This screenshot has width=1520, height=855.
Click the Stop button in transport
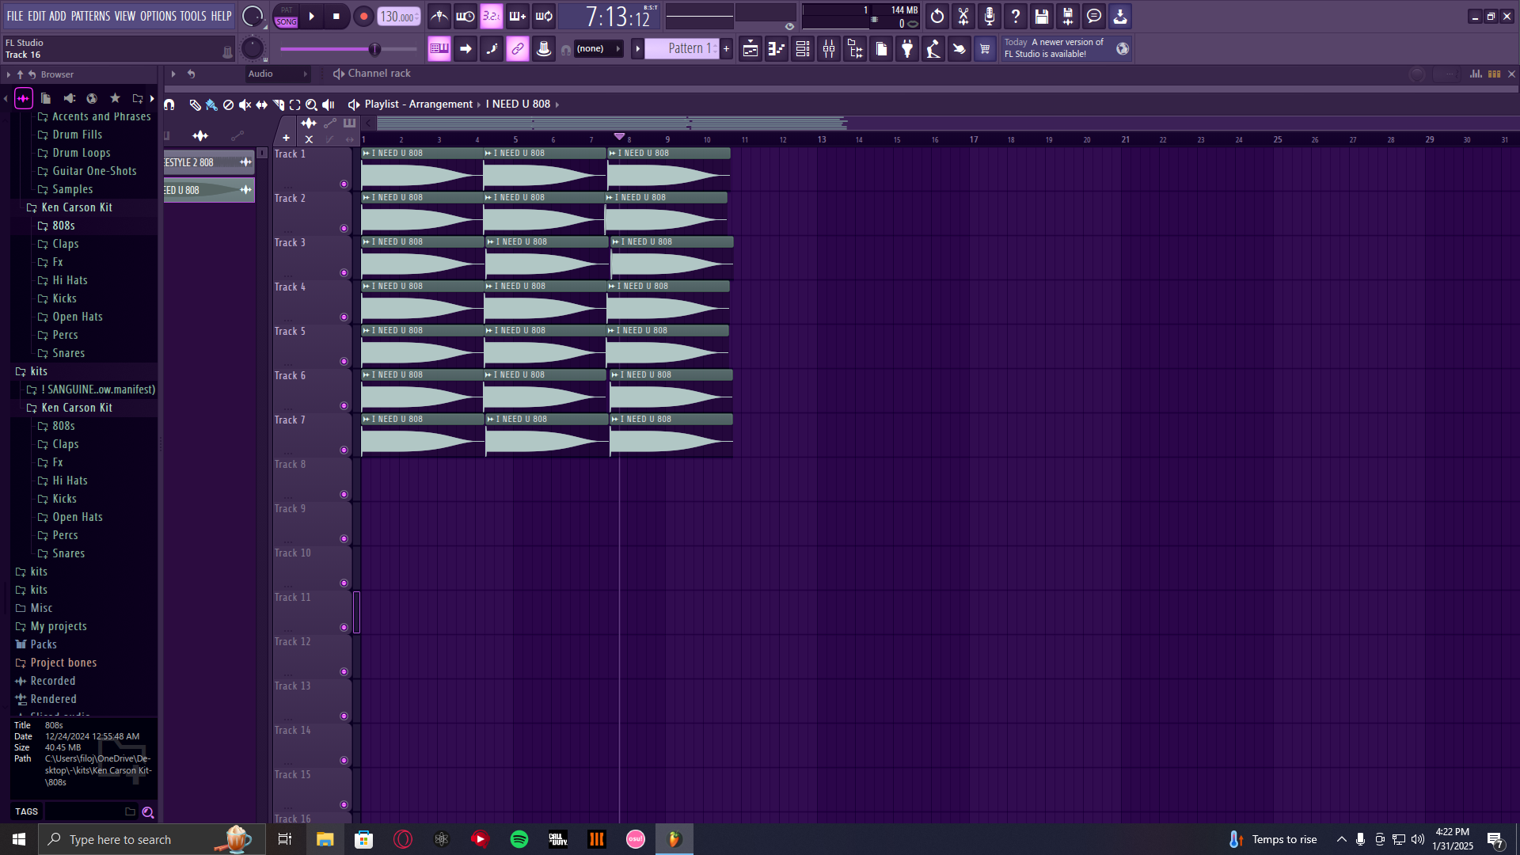point(336,16)
